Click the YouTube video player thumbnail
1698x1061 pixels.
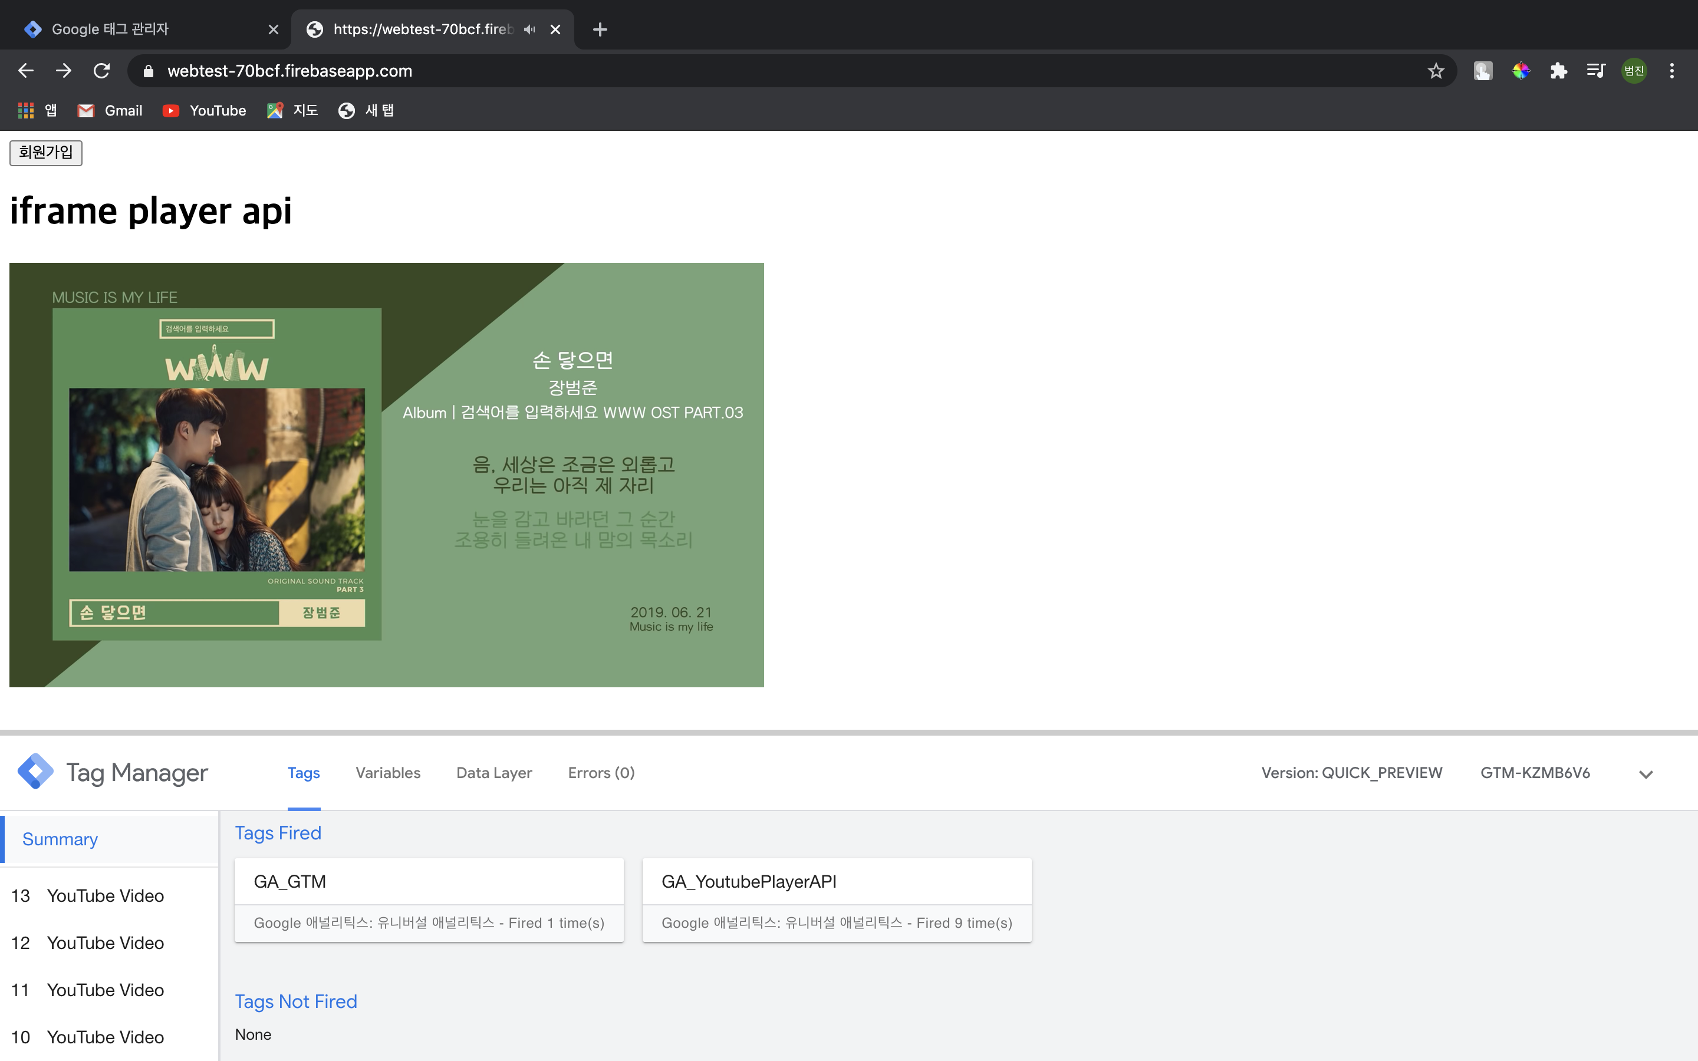(x=387, y=475)
